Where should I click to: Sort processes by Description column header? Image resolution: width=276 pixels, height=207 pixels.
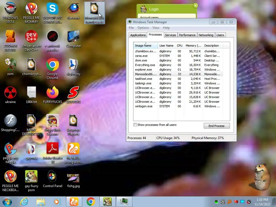(213, 46)
